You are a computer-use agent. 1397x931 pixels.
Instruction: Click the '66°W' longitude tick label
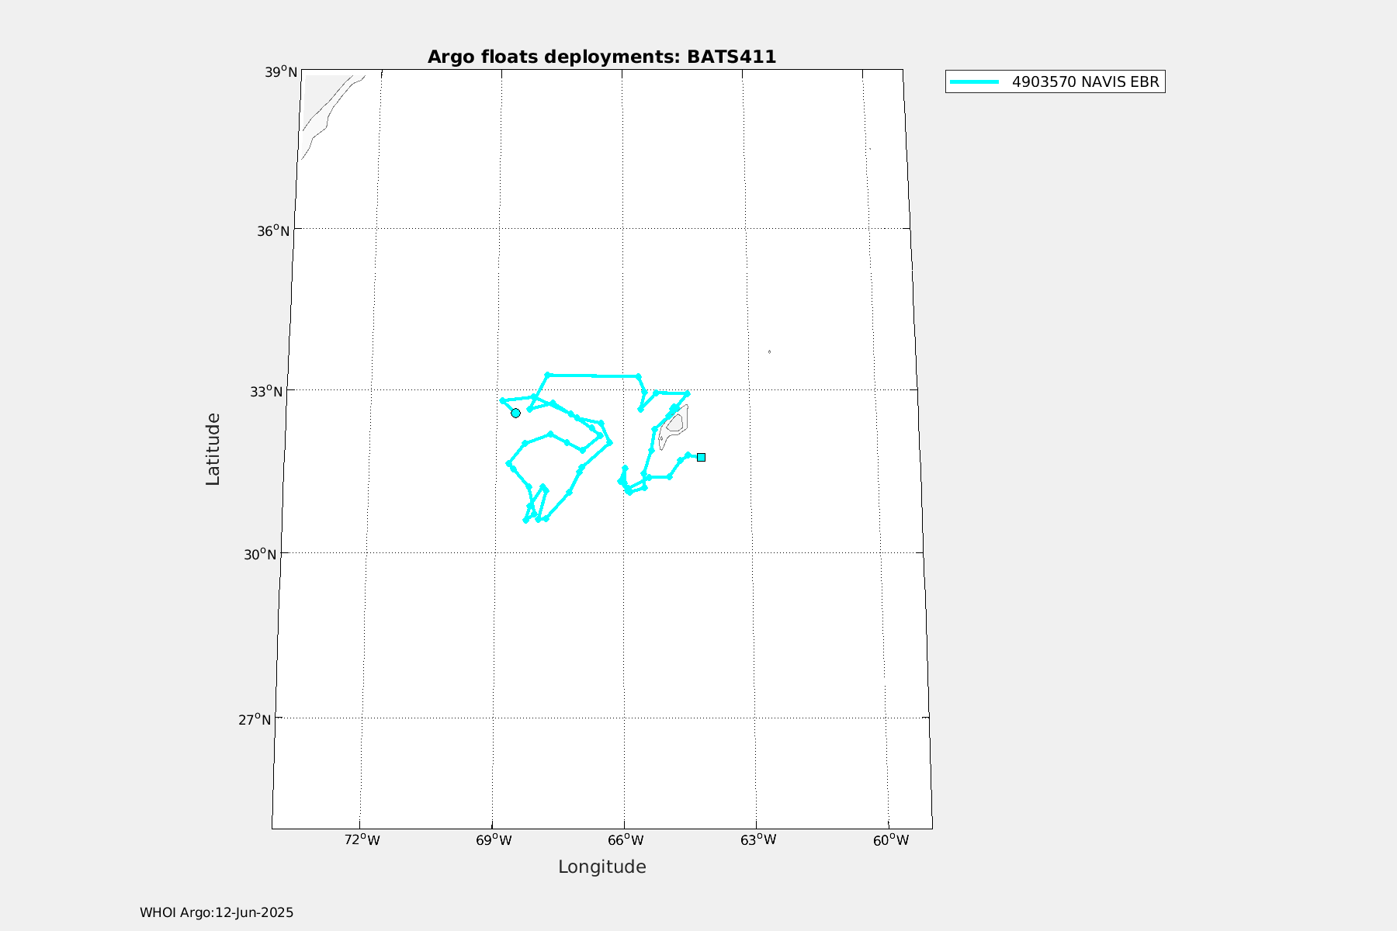click(x=626, y=840)
